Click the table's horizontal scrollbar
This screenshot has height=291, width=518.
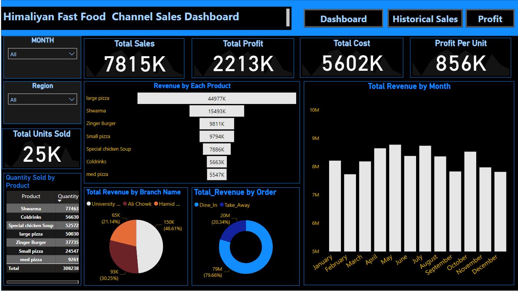pyautogui.click(x=42, y=282)
